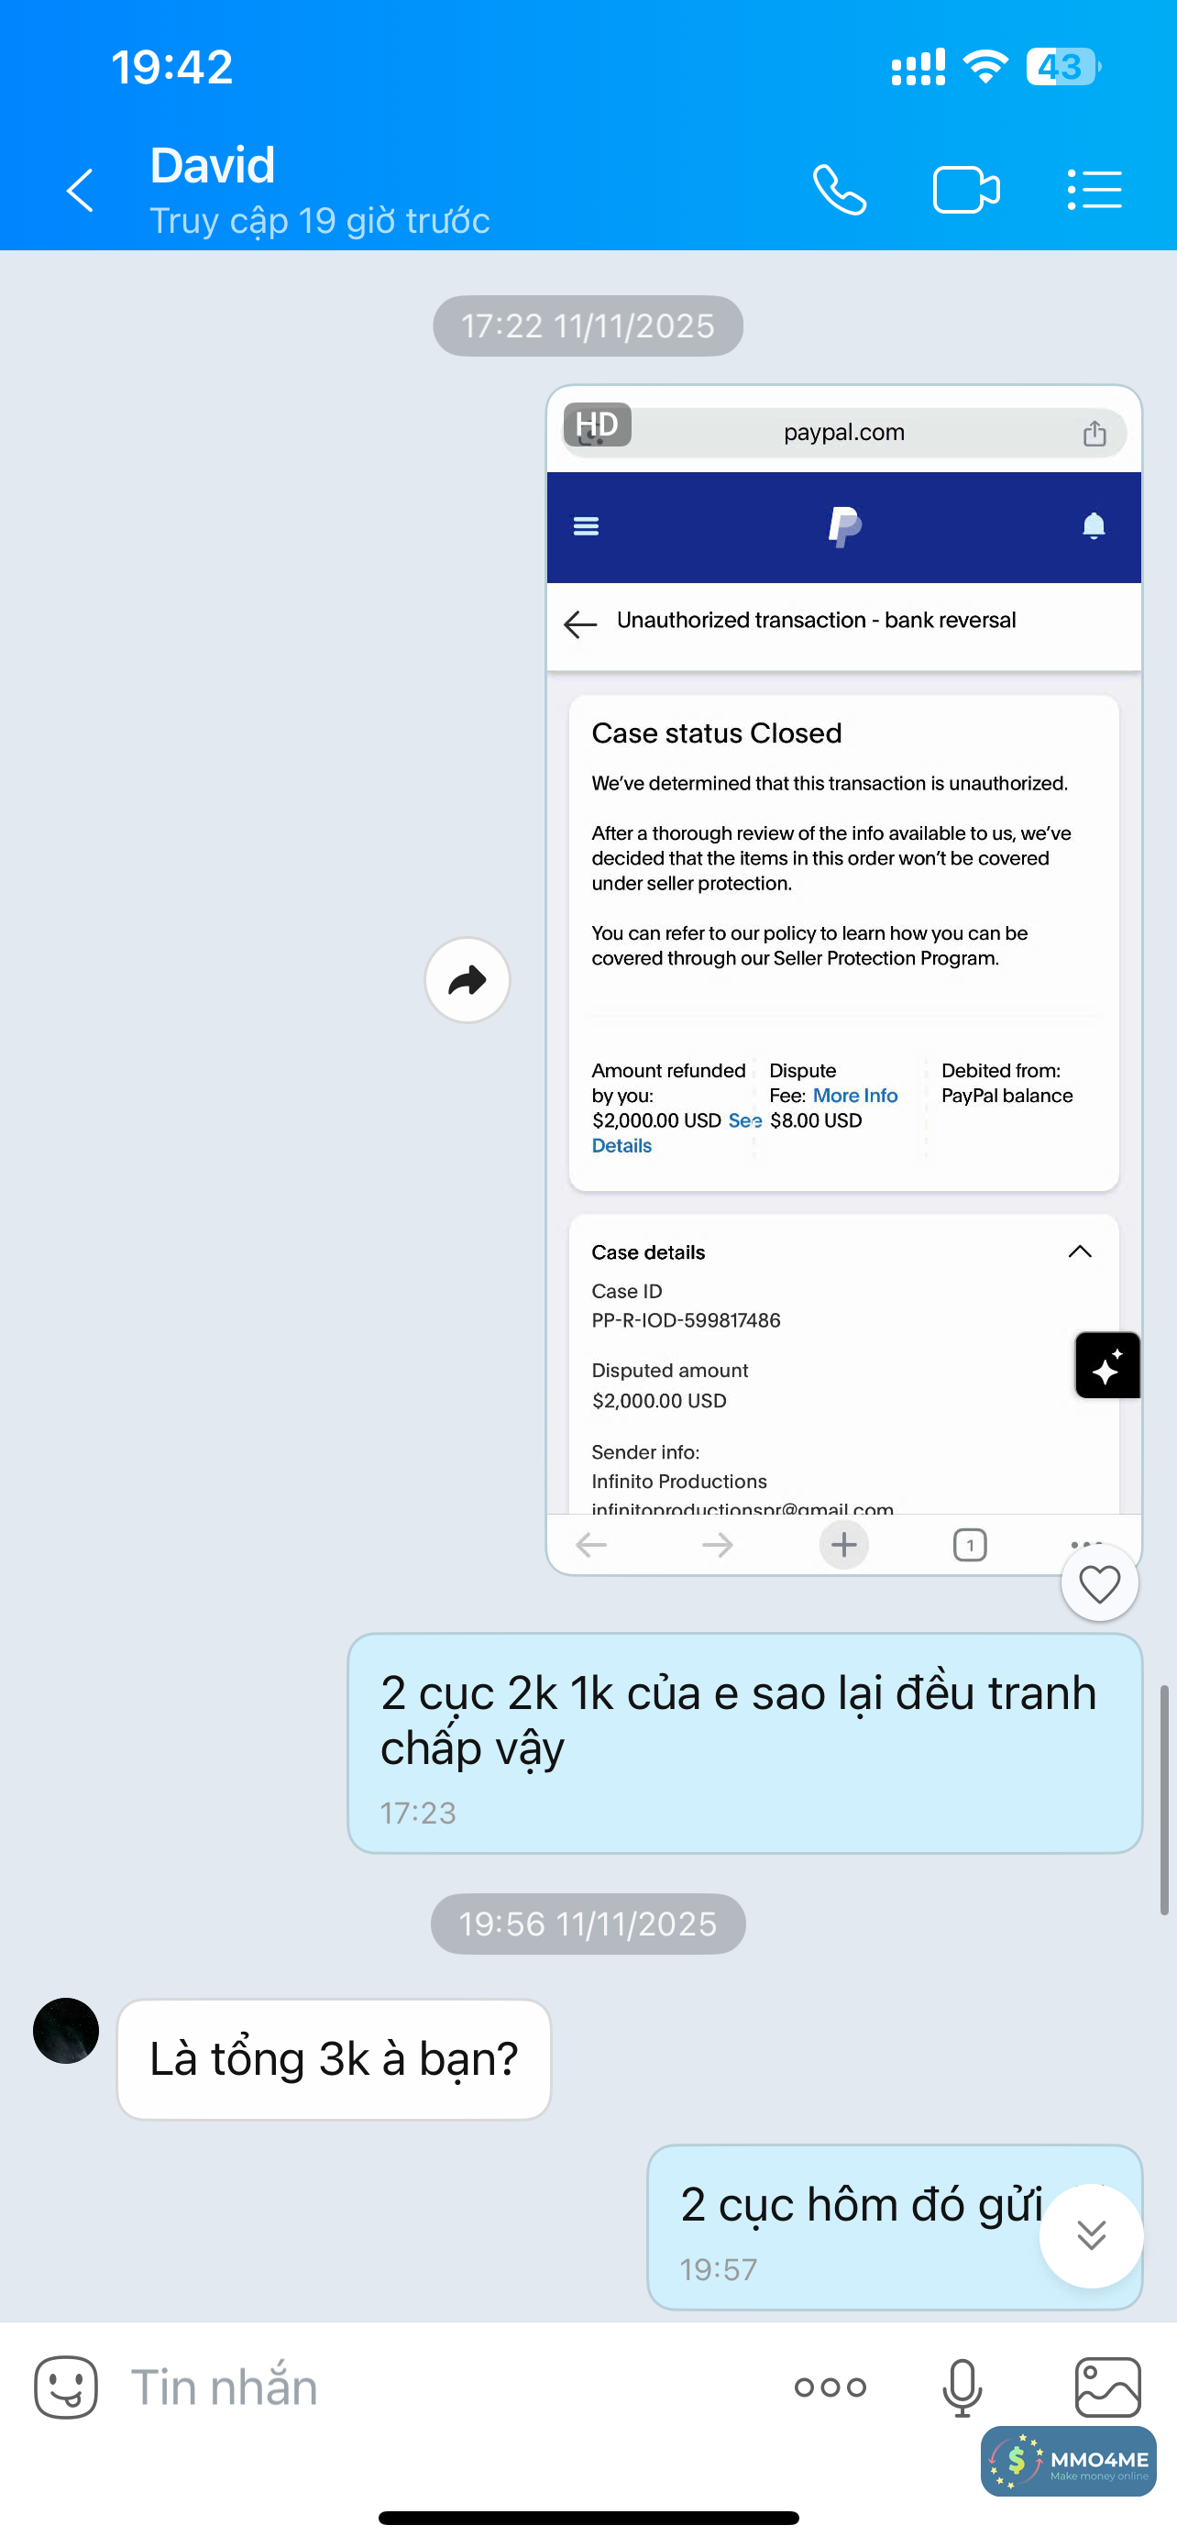This screenshot has height=2547, width=1177.
Task: React to the image with heart
Action: click(1099, 1584)
